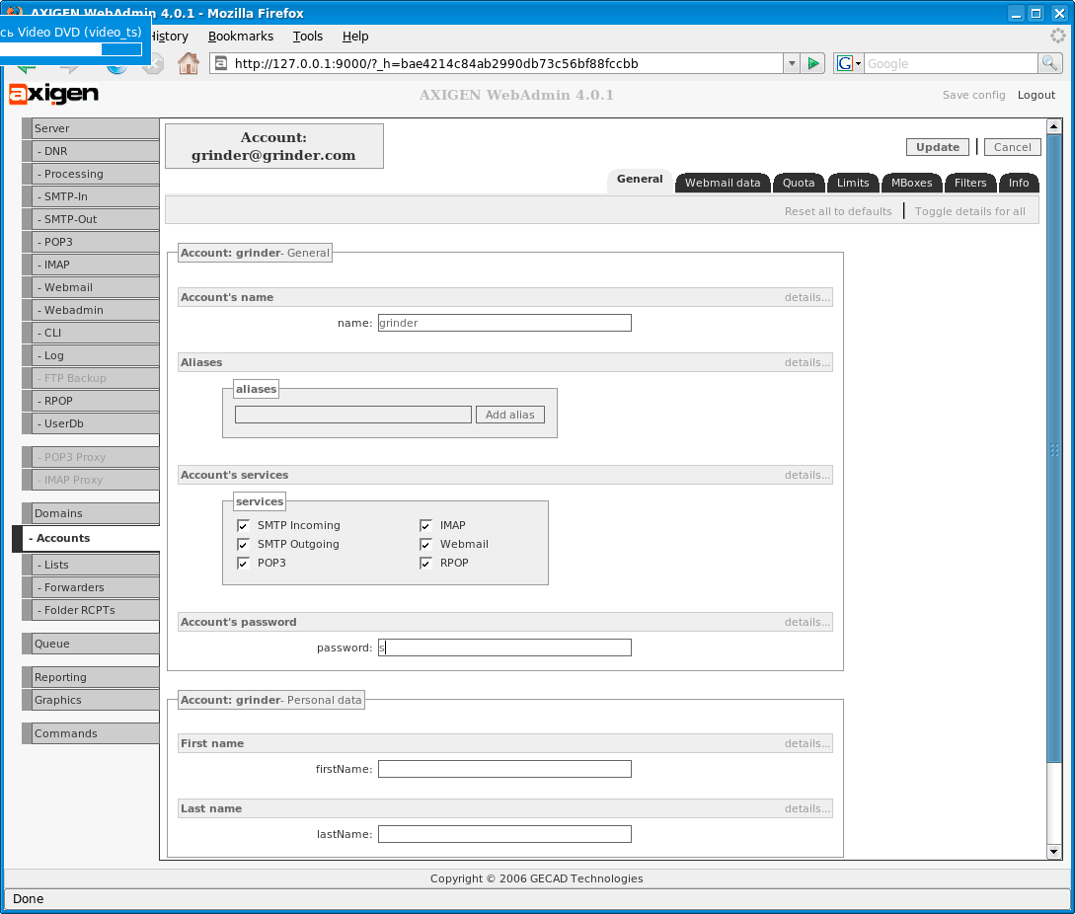1075x914 pixels.
Task: Focus the account name input field
Action: coord(504,323)
